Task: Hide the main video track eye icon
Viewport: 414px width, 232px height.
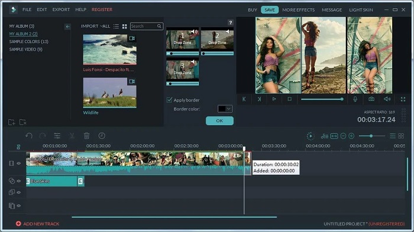Action: [19, 163]
